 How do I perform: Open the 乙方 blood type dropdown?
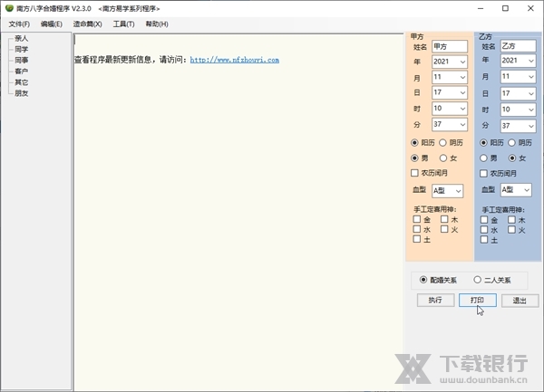pyautogui.click(x=527, y=190)
